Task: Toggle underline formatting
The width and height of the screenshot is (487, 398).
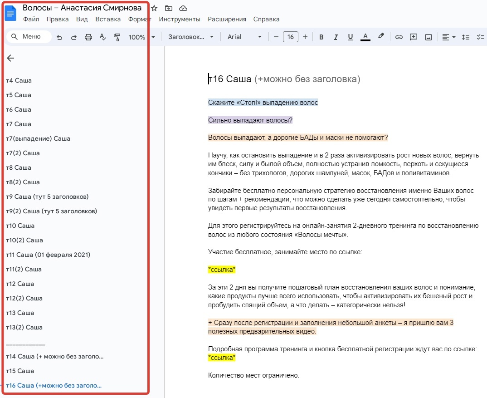Action: click(351, 37)
